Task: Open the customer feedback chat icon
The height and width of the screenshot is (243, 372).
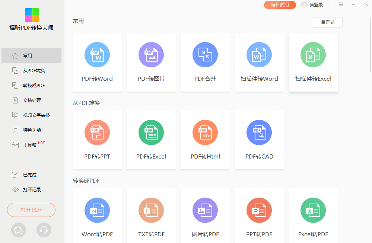Action: click(x=18, y=230)
